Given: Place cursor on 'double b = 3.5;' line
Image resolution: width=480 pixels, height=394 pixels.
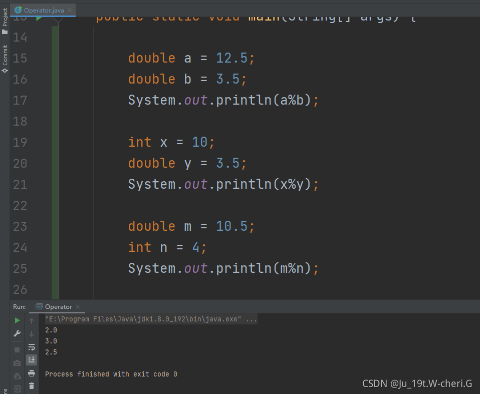Looking at the screenshot, I should (x=187, y=79).
